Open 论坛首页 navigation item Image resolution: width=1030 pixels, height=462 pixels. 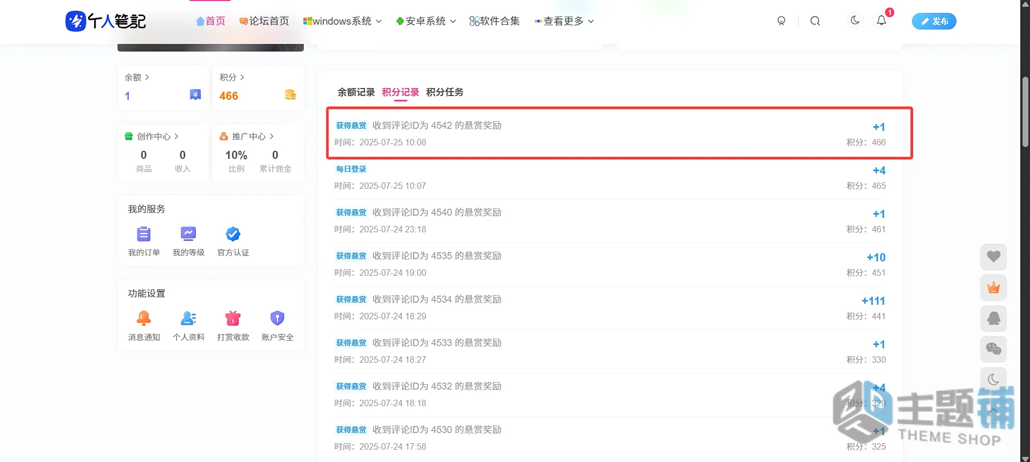(264, 21)
